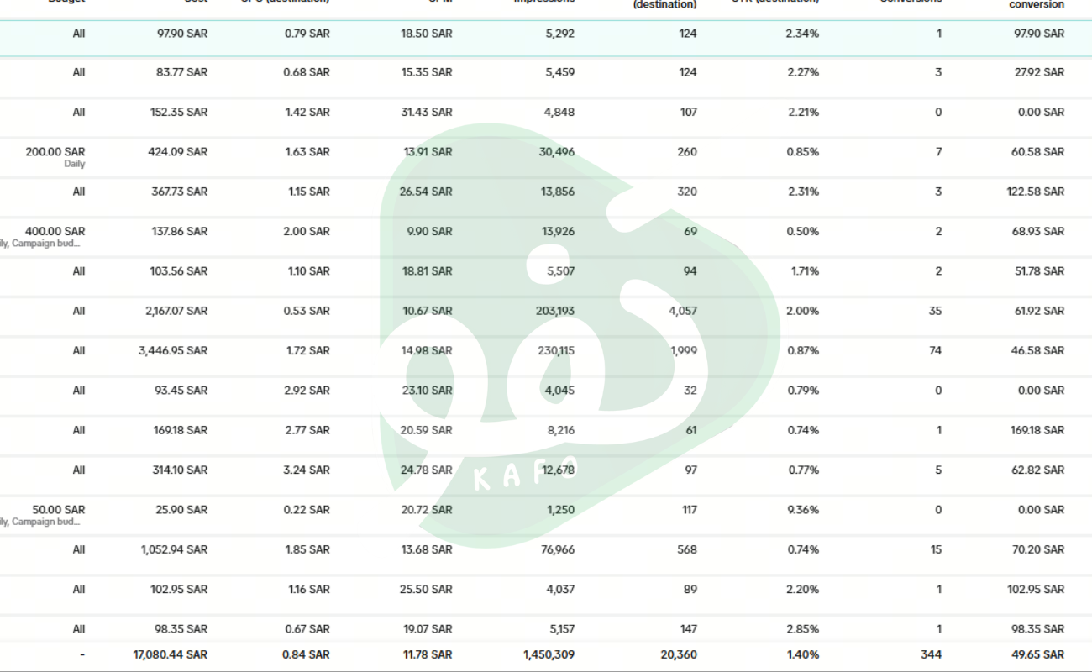1092x672 pixels.
Task: Click the 400.00 SAR campaign budget cell
Action: tap(55, 232)
